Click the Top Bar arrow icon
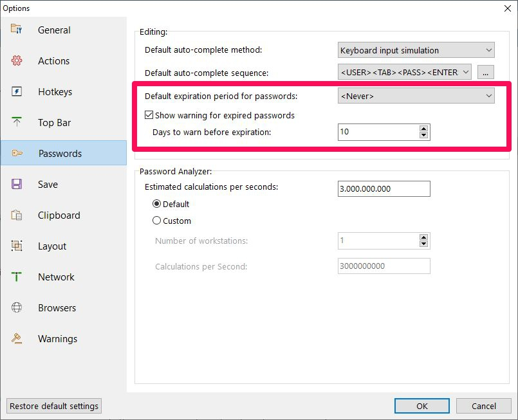 [17, 122]
